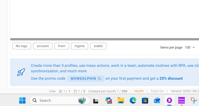Click the rocket icon in promo banner
The width and height of the screenshot is (199, 106).
[21, 72]
